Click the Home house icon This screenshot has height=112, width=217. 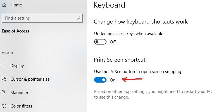pyautogui.click(x=4, y=5)
